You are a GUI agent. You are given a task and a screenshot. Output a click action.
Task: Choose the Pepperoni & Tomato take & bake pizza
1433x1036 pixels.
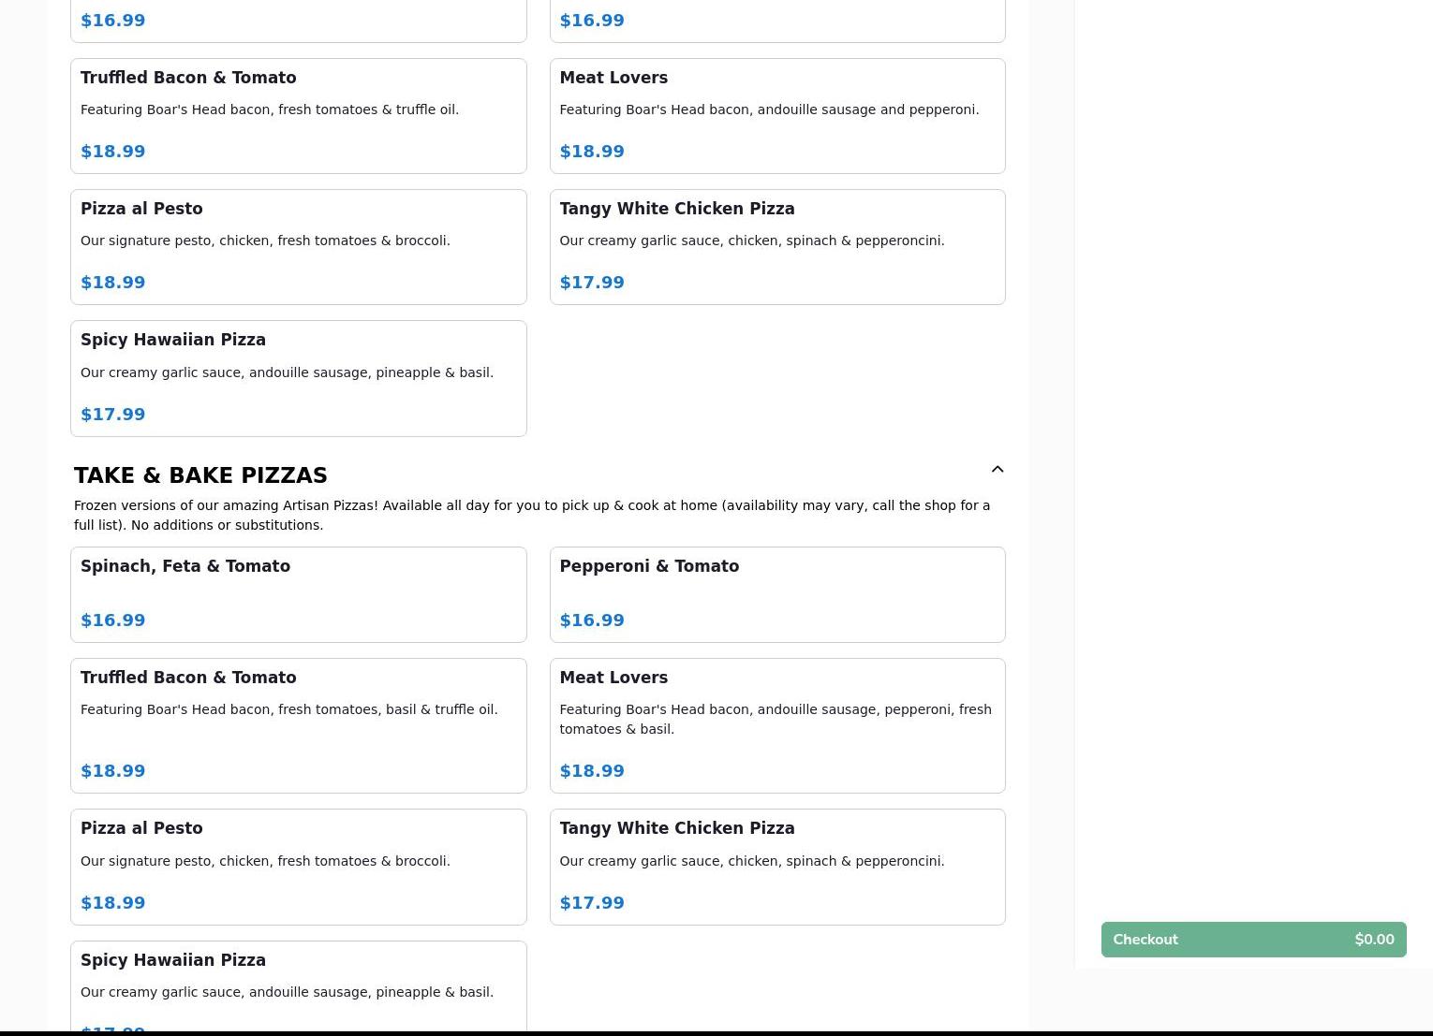pos(776,594)
